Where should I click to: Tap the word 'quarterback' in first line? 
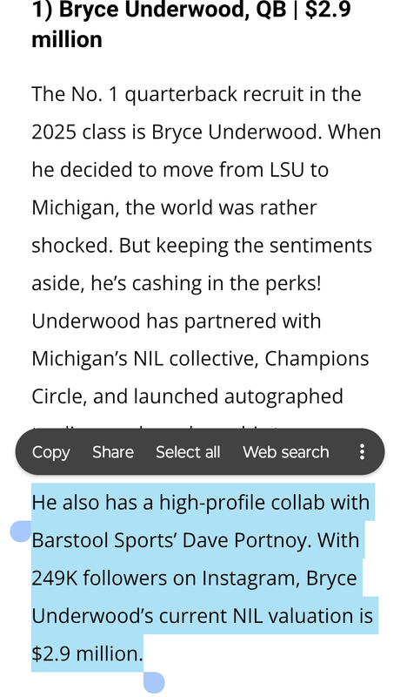[181, 95]
